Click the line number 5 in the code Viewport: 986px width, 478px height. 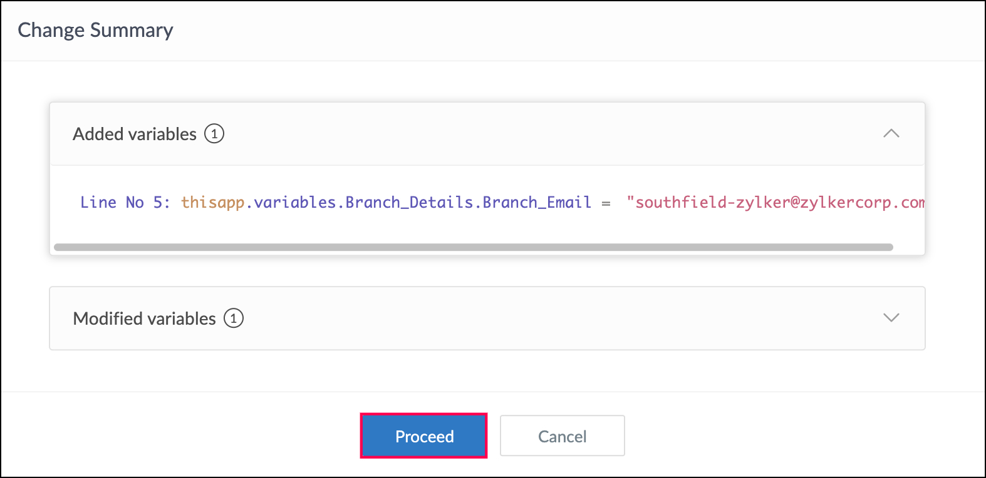click(x=158, y=202)
